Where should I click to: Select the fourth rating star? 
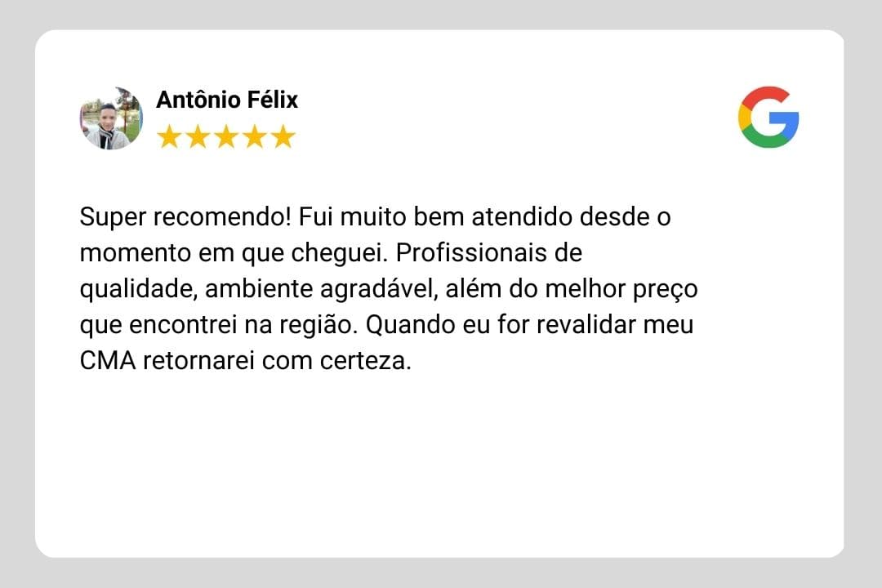point(255,136)
